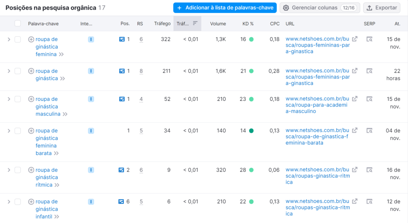The width and height of the screenshot is (408, 223).
Task: Tick the checkbox for roupa de ginástica infantil
Action: tap(18, 201)
